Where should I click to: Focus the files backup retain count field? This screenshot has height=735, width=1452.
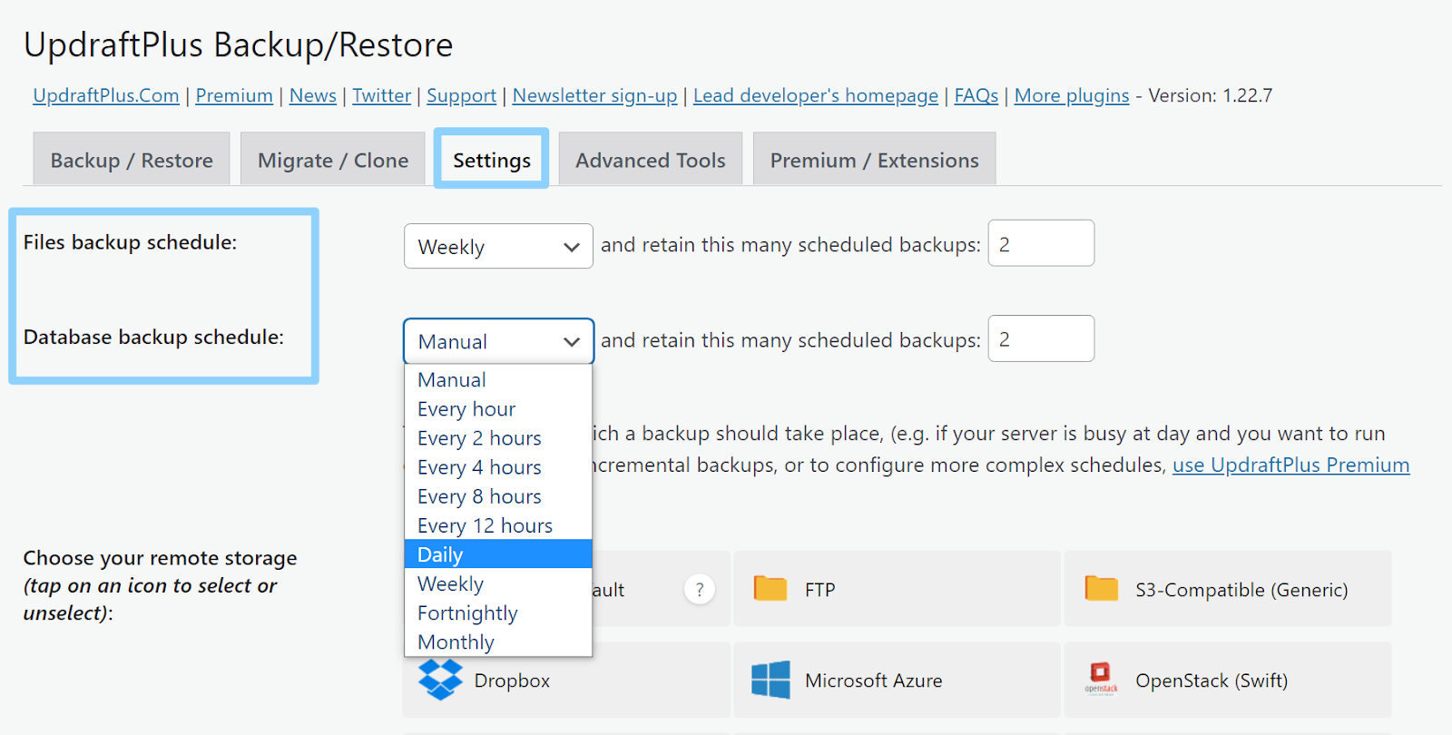point(1040,244)
